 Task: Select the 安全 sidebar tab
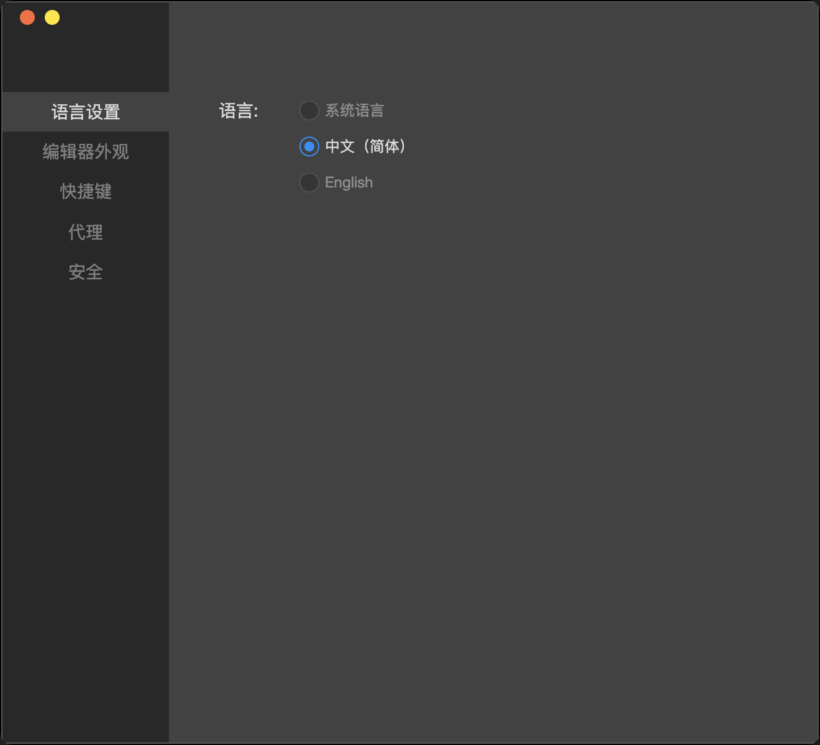[86, 271]
